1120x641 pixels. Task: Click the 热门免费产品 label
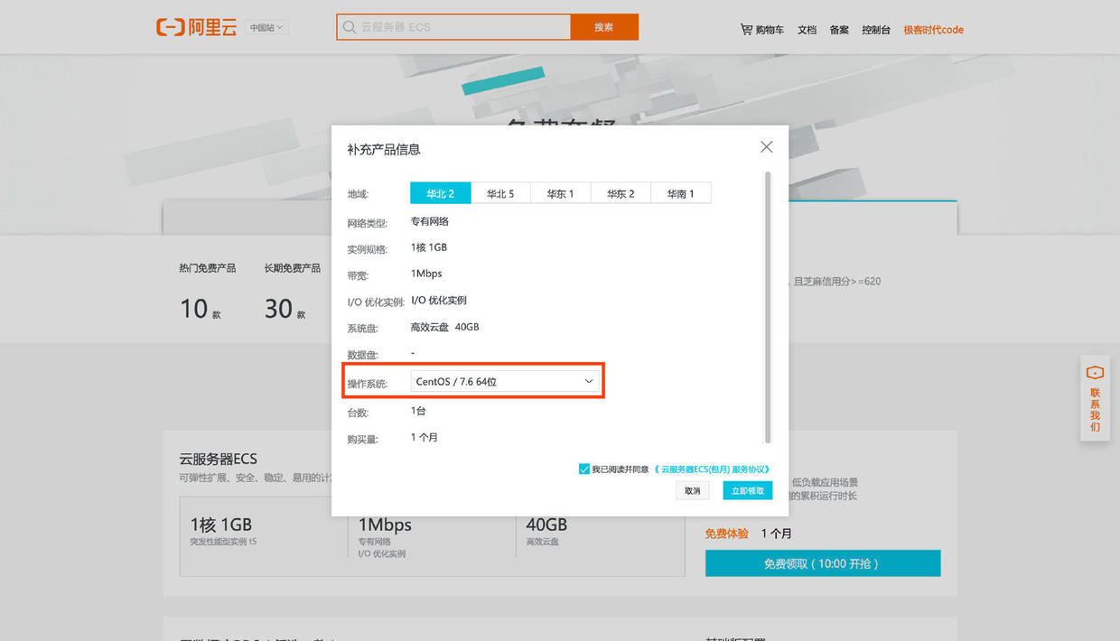(208, 268)
